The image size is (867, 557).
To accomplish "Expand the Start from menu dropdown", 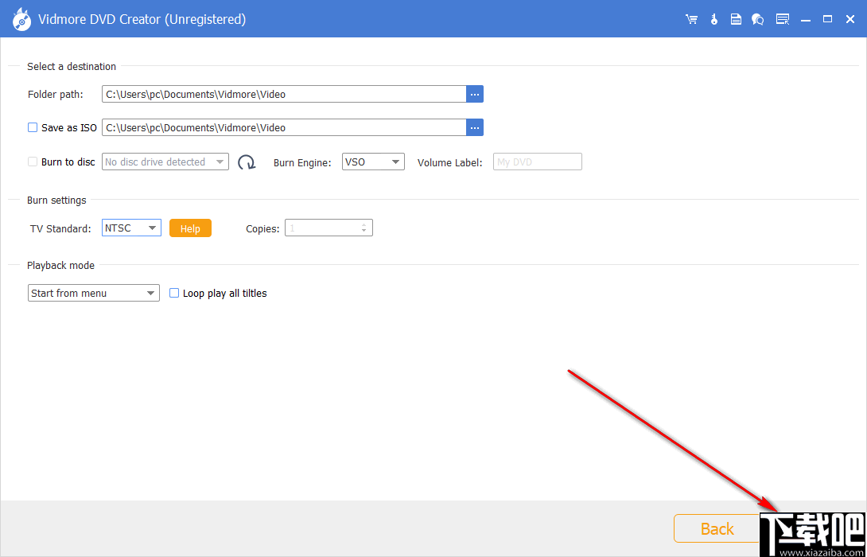I will tap(93, 293).
